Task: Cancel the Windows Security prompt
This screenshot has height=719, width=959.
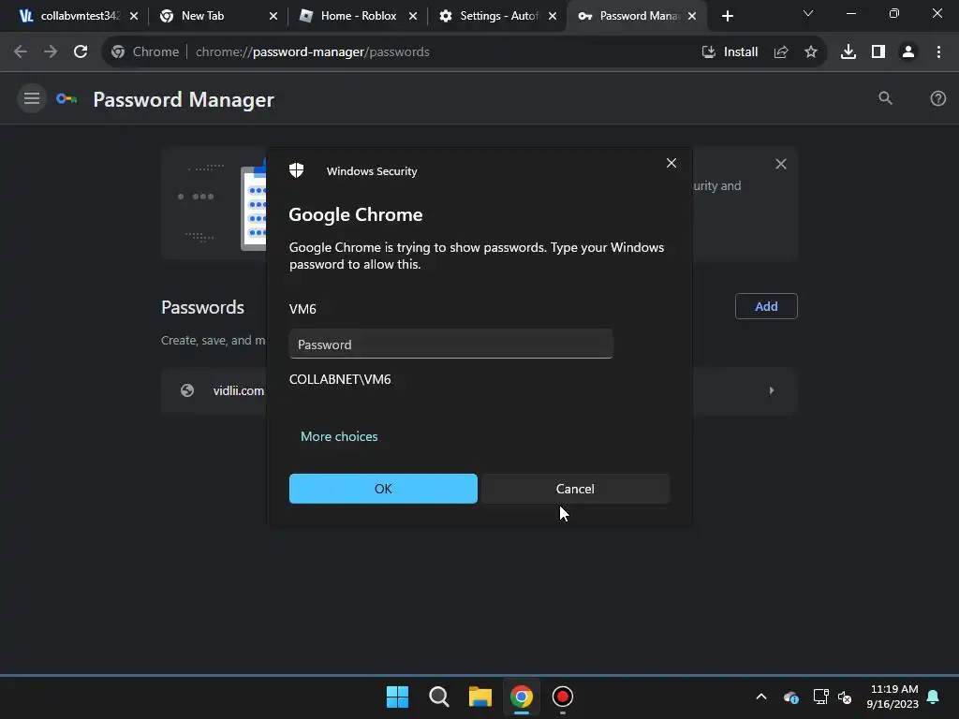Action: (x=575, y=489)
